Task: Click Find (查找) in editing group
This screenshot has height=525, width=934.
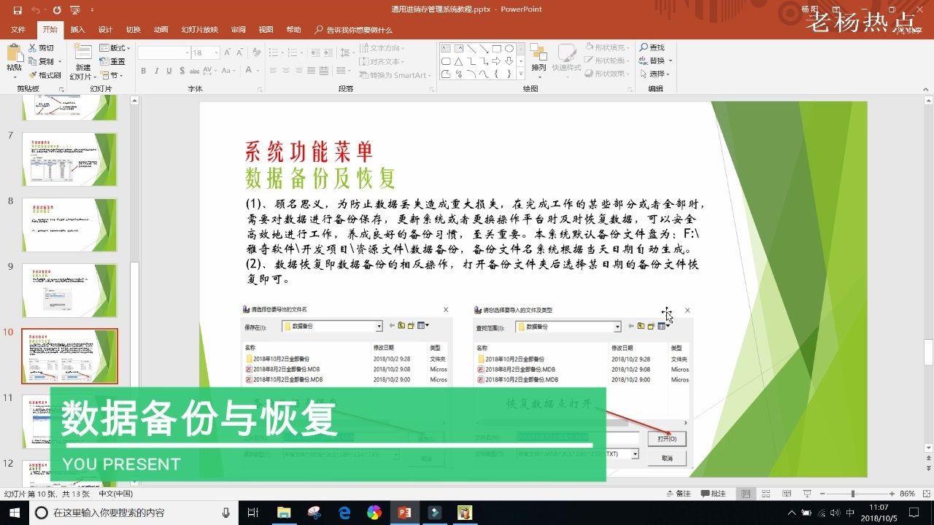Action: [652, 48]
